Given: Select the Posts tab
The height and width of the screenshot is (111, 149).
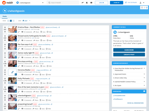Looking at the screenshot, I should pyautogui.click(x=5, y=16).
